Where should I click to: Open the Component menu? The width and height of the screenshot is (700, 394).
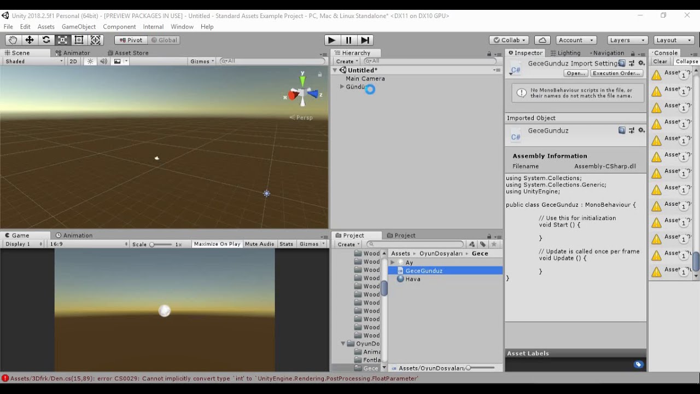pyautogui.click(x=119, y=26)
